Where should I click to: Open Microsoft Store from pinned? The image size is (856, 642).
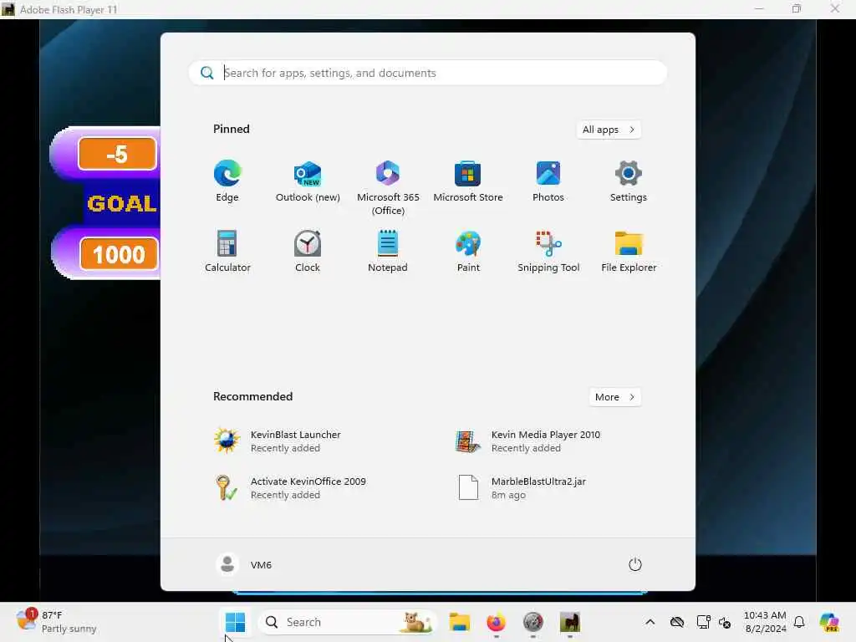468,181
